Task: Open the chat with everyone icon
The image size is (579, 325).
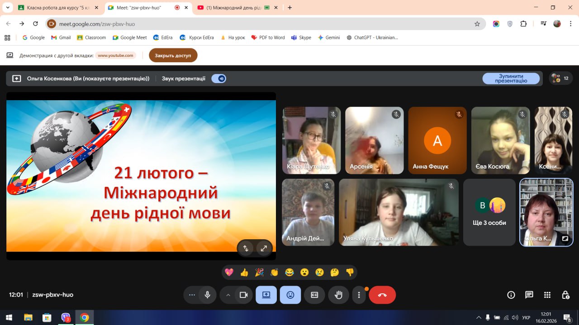Action: tap(529, 295)
